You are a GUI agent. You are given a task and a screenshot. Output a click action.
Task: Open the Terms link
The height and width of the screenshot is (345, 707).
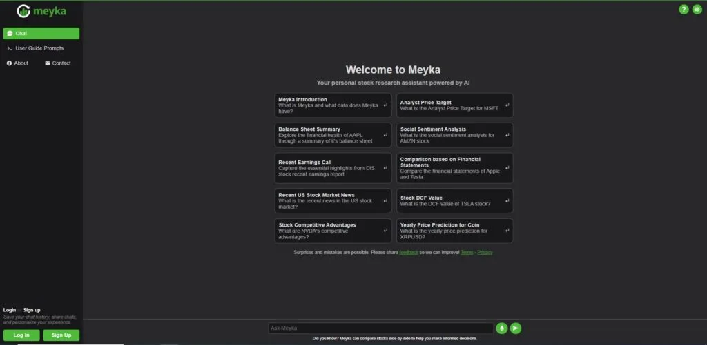467,252
